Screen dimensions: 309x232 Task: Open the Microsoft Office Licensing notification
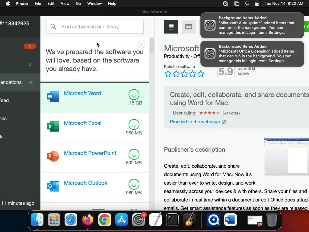[x=252, y=54]
